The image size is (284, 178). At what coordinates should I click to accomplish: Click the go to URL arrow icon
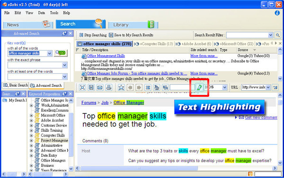[x=275, y=87]
